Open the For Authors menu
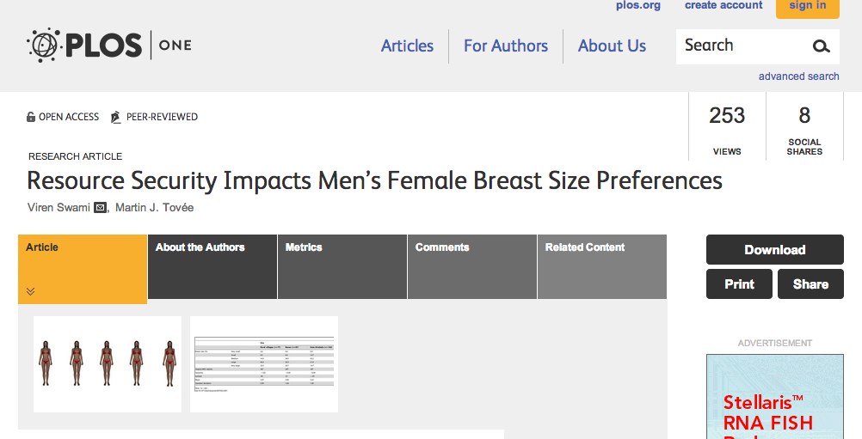This screenshot has width=862, height=439. [506, 46]
